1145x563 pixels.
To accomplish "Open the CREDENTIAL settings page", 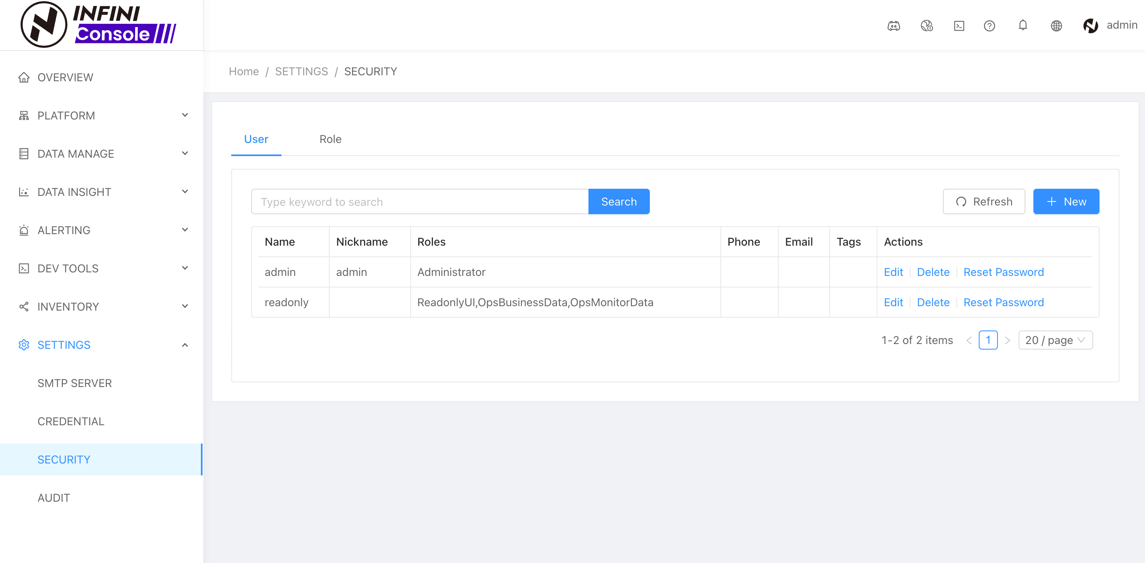I will tap(71, 421).
